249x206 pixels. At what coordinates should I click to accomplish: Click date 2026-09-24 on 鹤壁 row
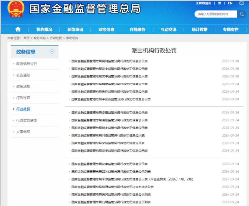click(231, 84)
